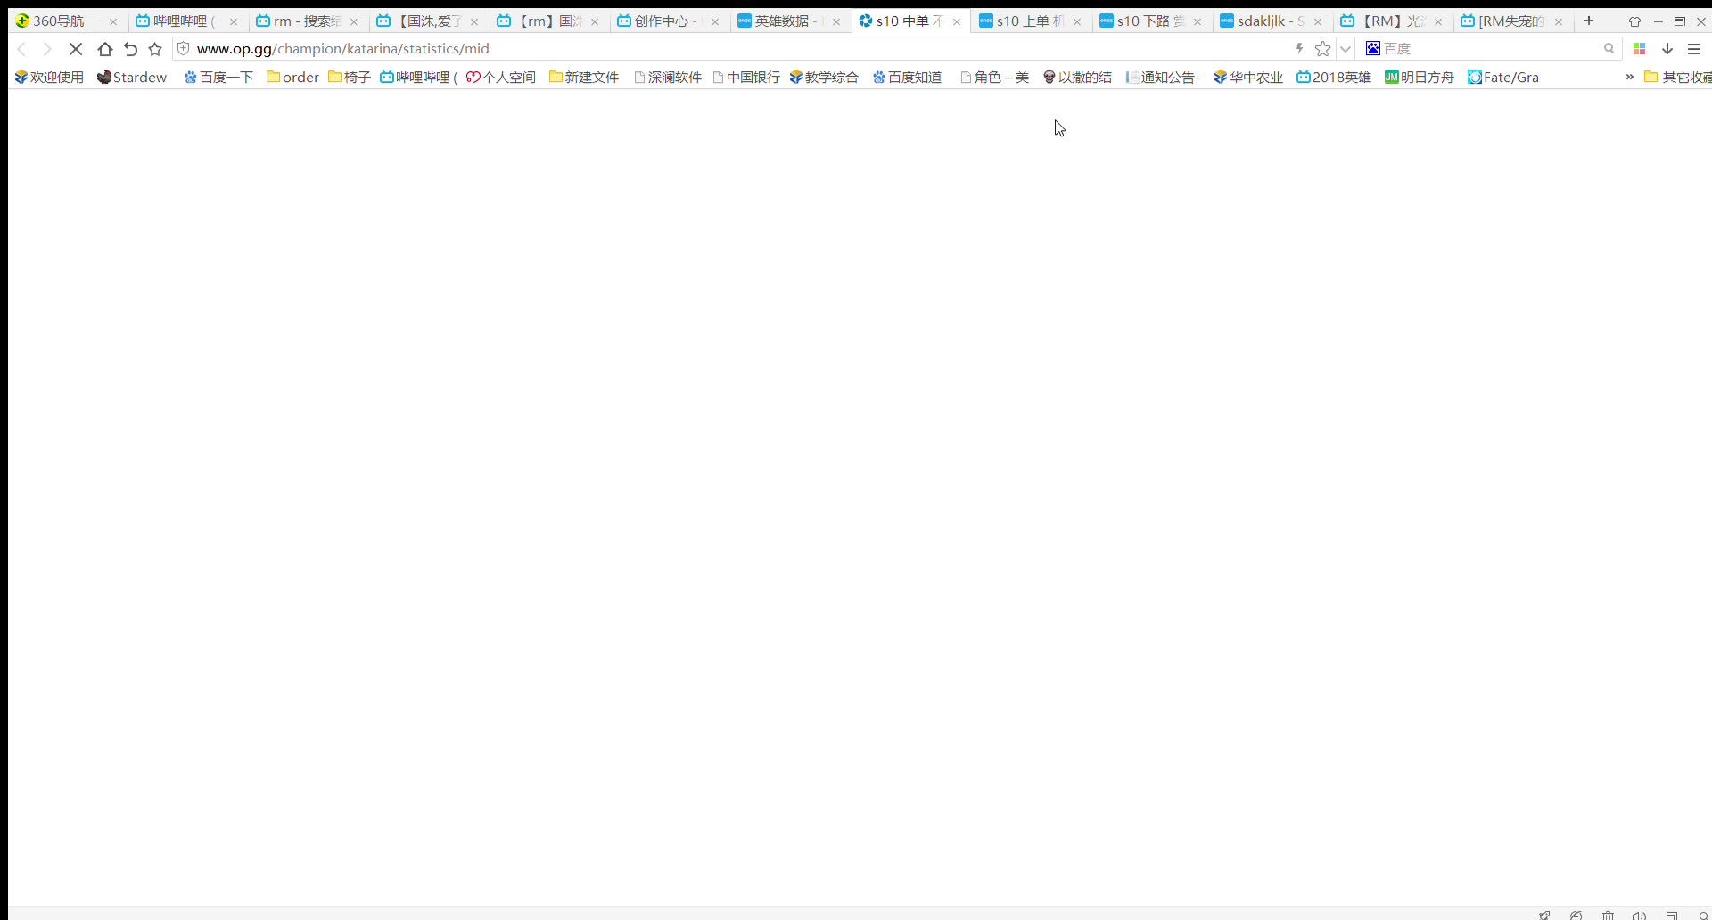This screenshot has width=1712, height=920.
Task: Open the Fate/Gra bookmark
Action: [1503, 78]
